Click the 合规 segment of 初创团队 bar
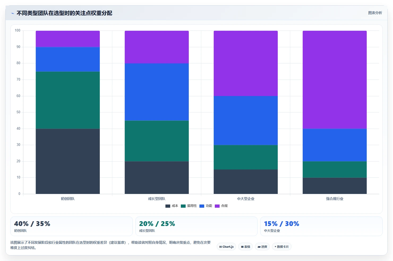The height and width of the screenshot is (261, 393). 68,39
